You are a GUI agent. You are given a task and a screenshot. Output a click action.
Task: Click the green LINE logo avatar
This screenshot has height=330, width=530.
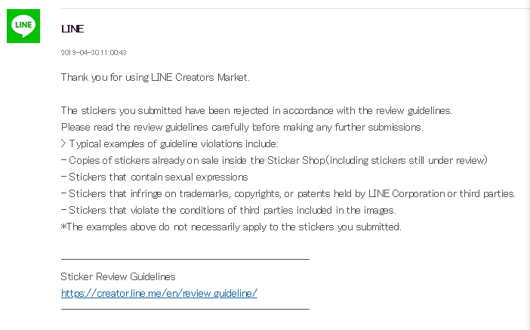point(23,26)
